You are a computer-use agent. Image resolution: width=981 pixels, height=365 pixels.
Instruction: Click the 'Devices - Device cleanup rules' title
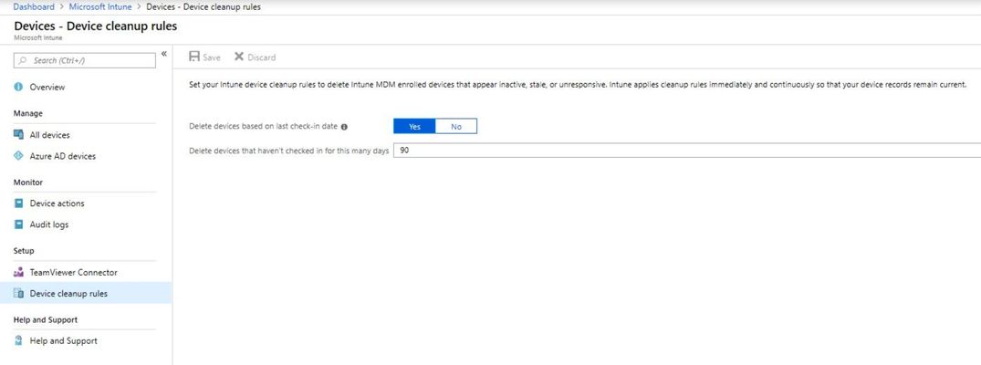95,26
